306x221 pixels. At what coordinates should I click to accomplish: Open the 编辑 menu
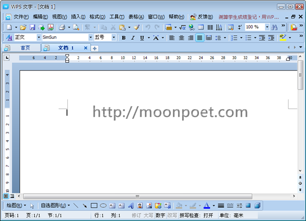40,17
